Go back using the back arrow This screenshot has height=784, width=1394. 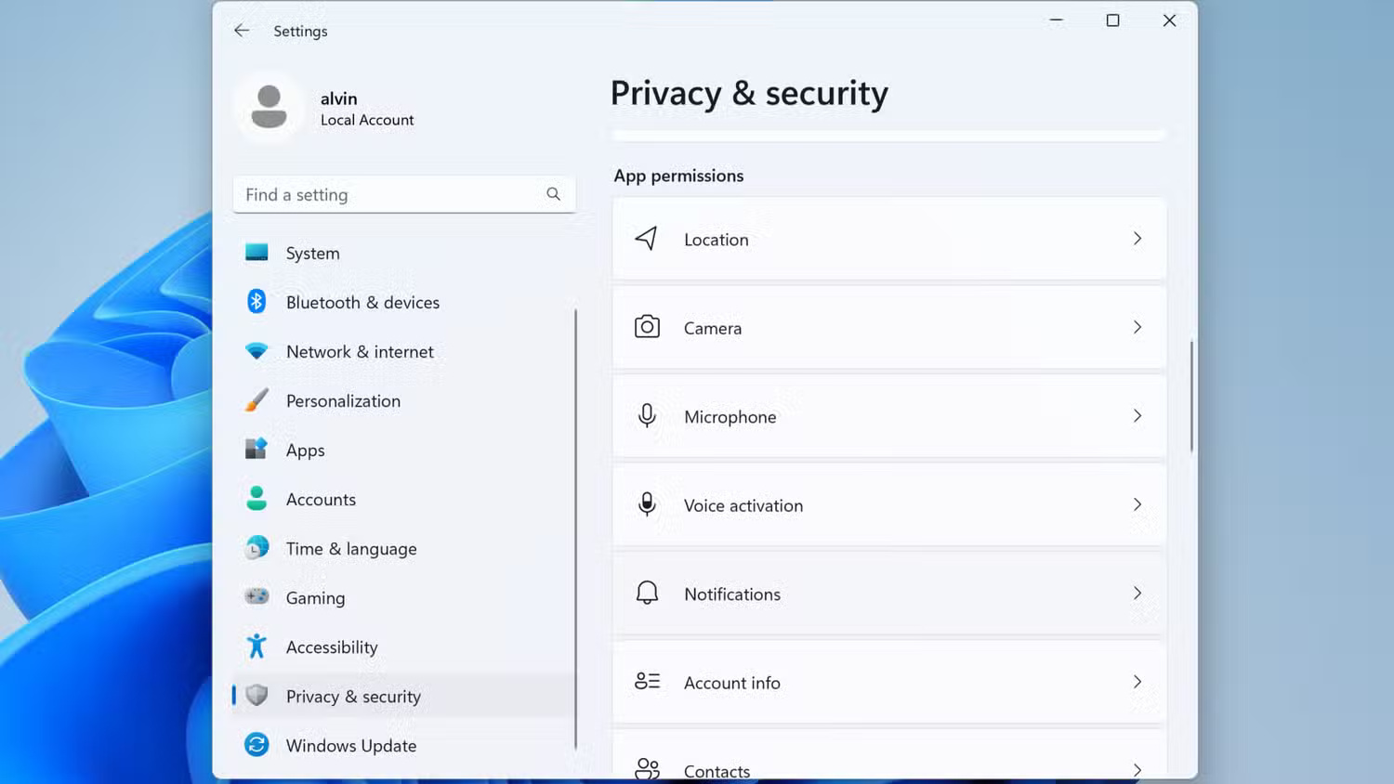[241, 30]
